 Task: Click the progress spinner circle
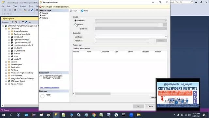point(42,96)
